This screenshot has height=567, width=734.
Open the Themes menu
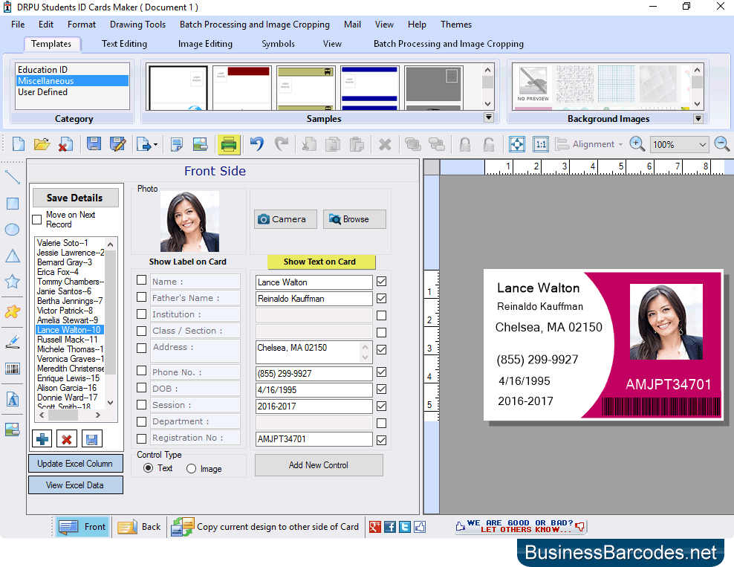(456, 25)
